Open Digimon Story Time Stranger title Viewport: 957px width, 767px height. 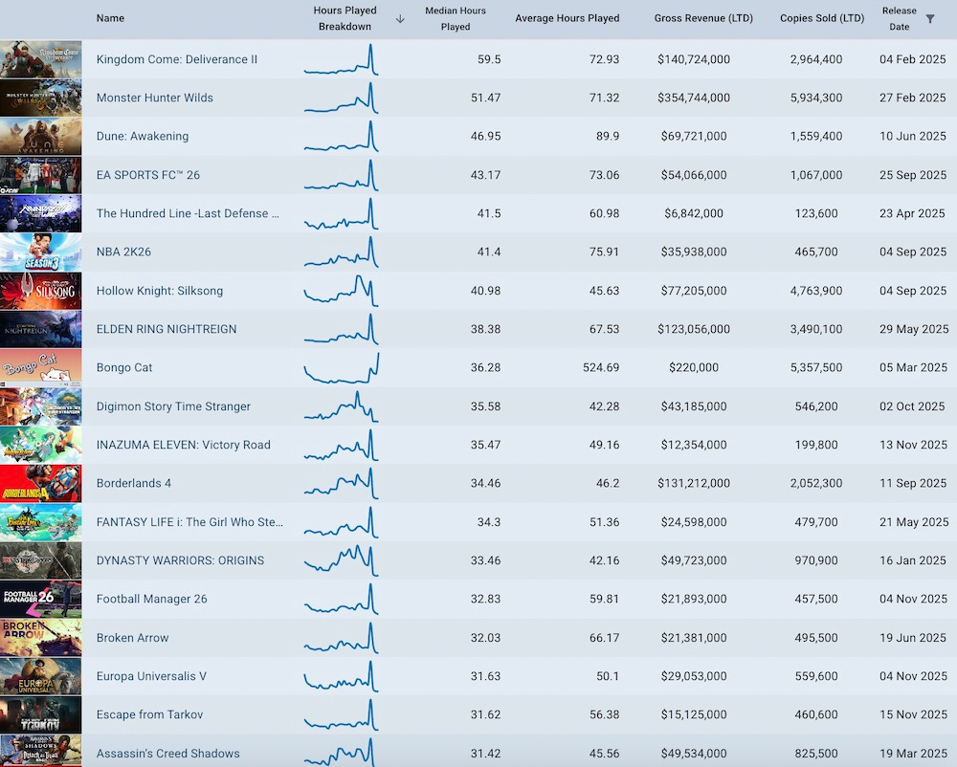pos(174,406)
